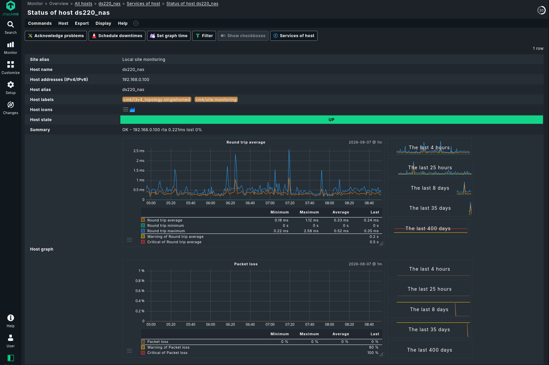Click the host graph icon
The height and width of the screenshot is (365, 549).
click(132, 109)
